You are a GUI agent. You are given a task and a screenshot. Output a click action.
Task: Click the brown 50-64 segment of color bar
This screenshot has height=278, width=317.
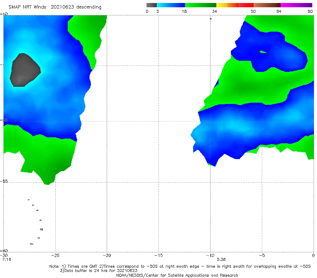[x=267, y=5]
